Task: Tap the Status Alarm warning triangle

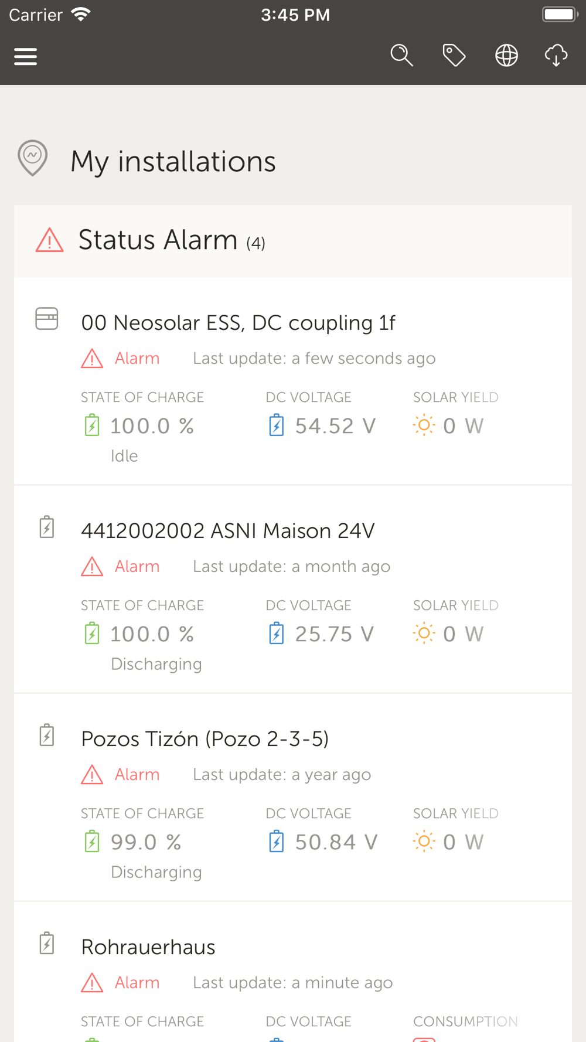Action: point(50,240)
